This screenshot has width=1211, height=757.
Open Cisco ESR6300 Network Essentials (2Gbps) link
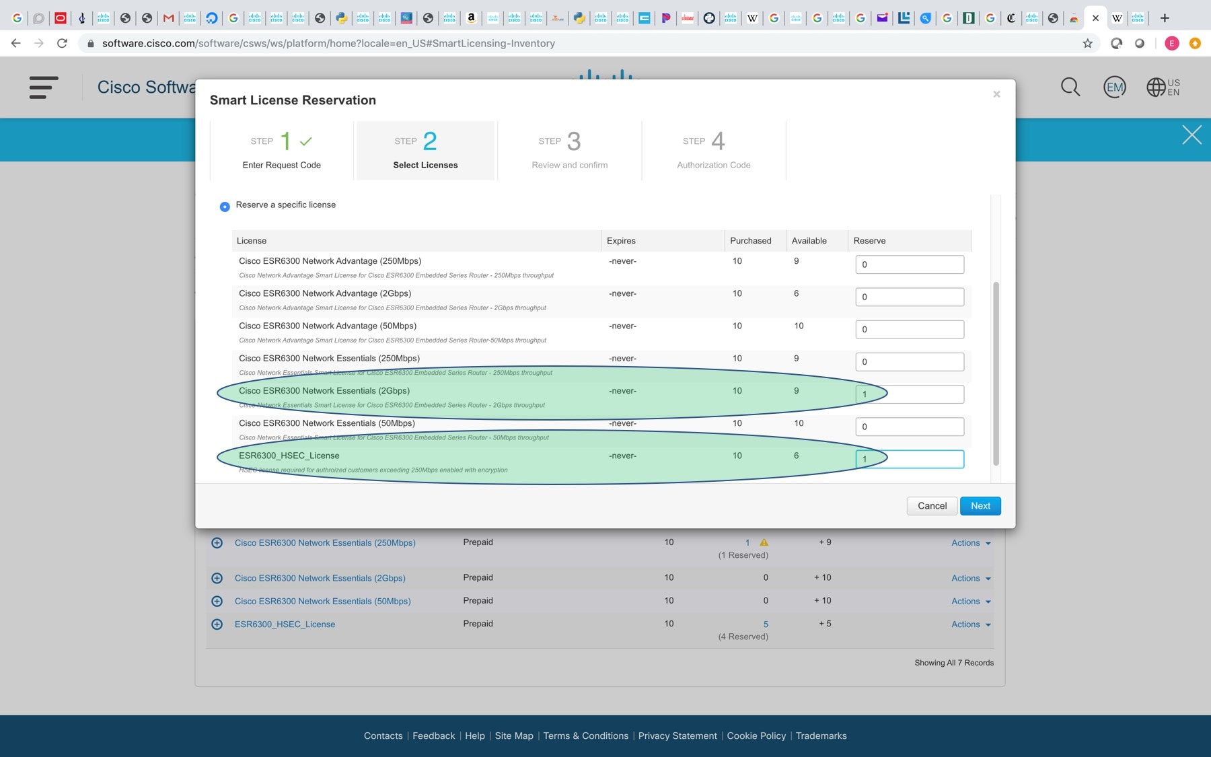[x=320, y=578]
